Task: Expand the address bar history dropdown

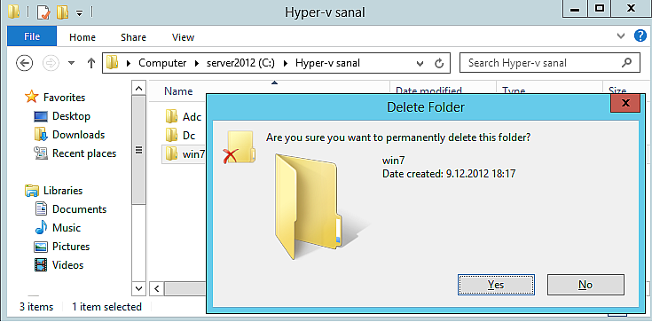Action: (420, 64)
